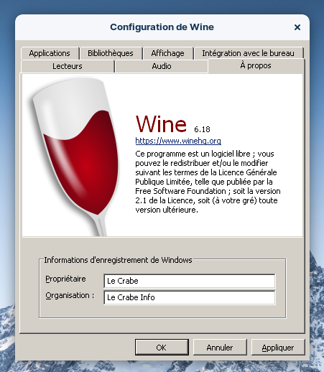Click the Organisation : label
Image resolution: width=324 pixels, height=372 pixels.
pos(70,295)
